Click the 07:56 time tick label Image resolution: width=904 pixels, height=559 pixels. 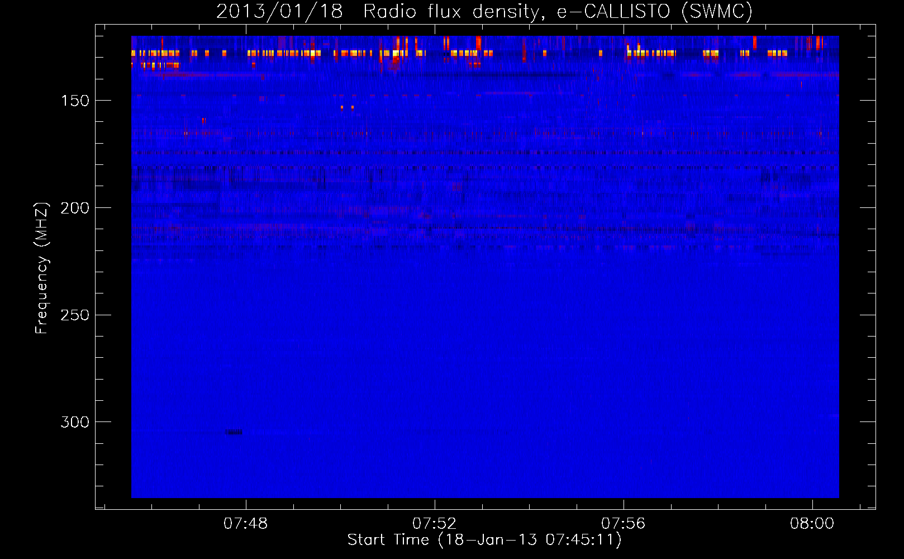point(624,524)
